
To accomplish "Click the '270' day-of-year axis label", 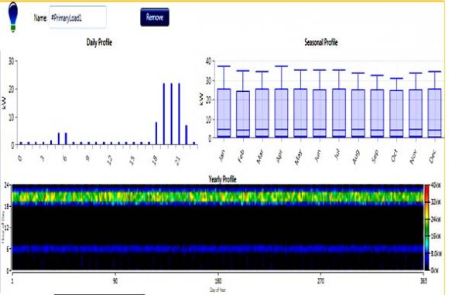I will [320, 281].
